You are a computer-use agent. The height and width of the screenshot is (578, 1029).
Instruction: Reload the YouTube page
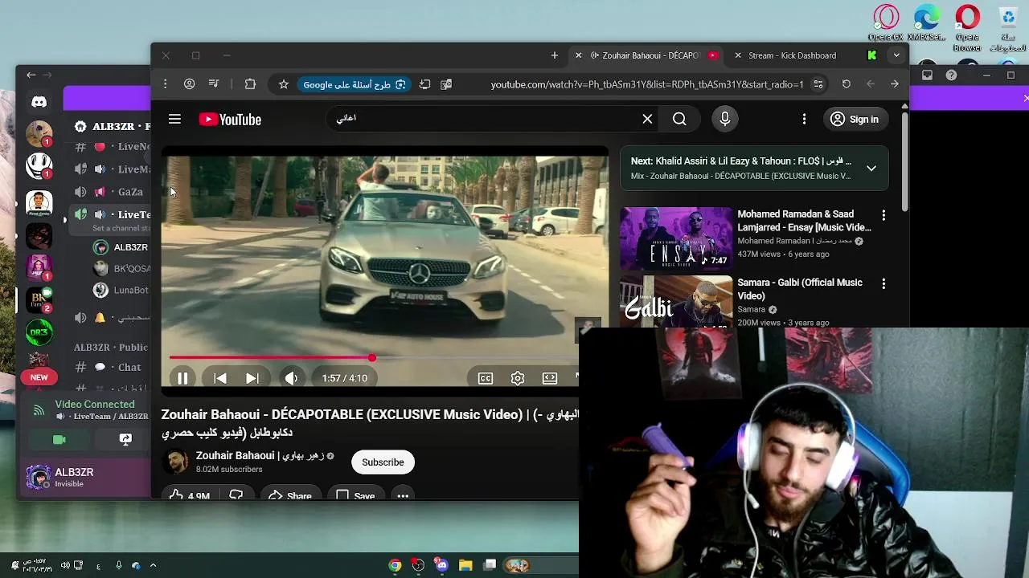point(846,84)
